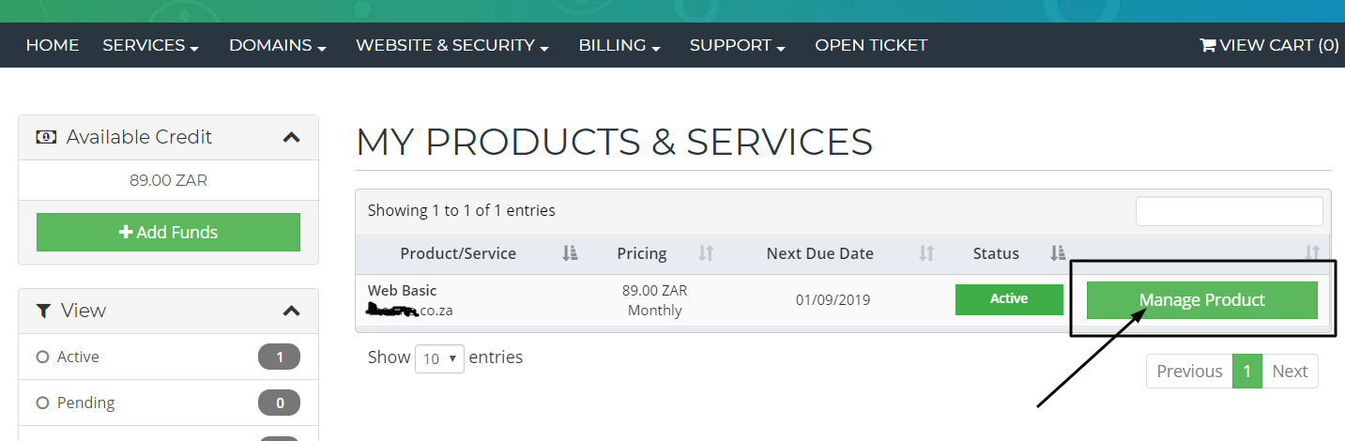1345x441 pixels.
Task: Open the View Cart shopping cart icon
Action: tap(1208, 45)
